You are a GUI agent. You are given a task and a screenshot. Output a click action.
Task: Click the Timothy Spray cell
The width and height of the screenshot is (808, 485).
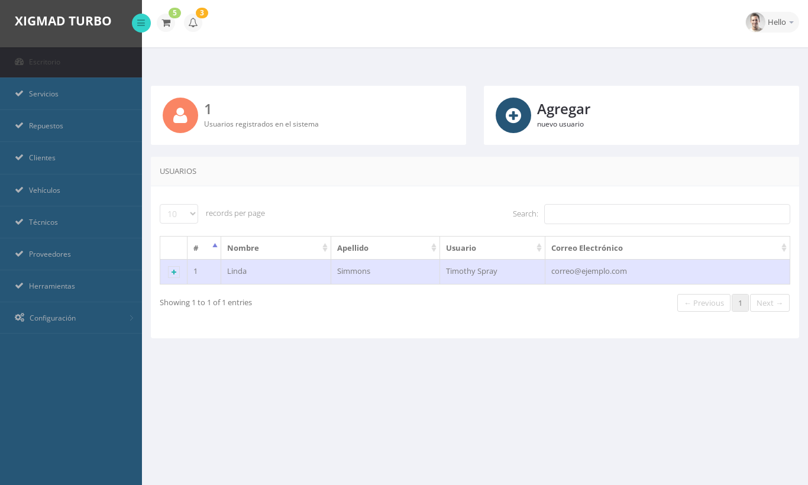pyautogui.click(x=493, y=271)
